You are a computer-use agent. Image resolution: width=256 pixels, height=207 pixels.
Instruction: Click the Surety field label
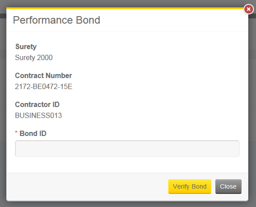point(26,46)
